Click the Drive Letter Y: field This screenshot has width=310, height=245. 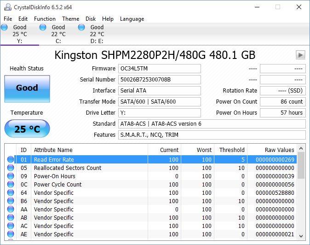(159, 113)
